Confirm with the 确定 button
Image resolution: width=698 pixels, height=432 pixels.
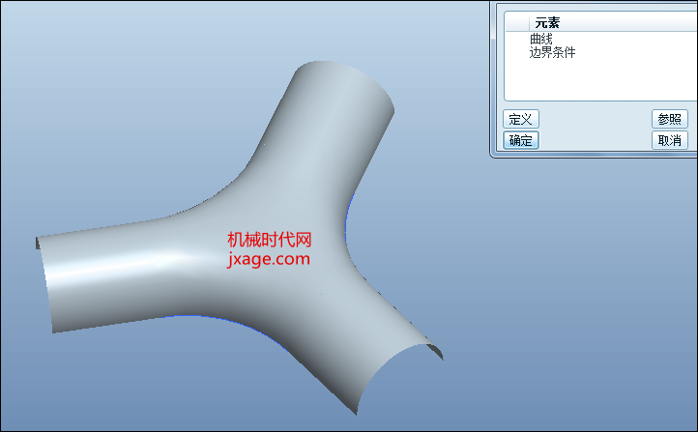coord(521,140)
